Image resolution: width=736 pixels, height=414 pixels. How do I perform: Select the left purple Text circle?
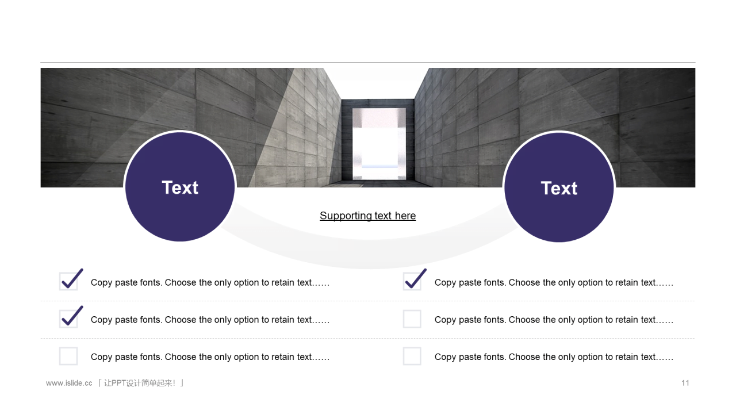click(180, 187)
